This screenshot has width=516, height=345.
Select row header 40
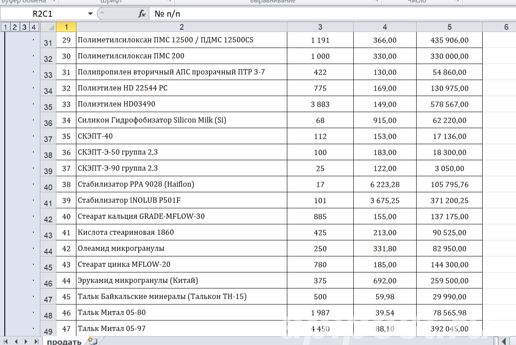[48, 184]
